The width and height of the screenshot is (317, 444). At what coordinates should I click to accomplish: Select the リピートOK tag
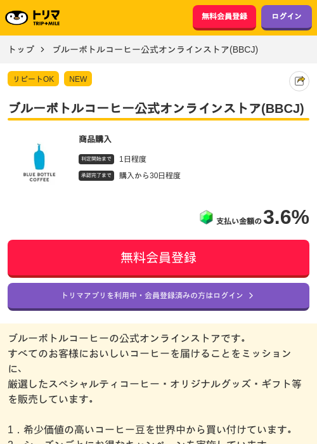click(x=33, y=79)
